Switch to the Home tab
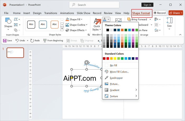The height and width of the screenshot is (121, 185). pos(17,13)
